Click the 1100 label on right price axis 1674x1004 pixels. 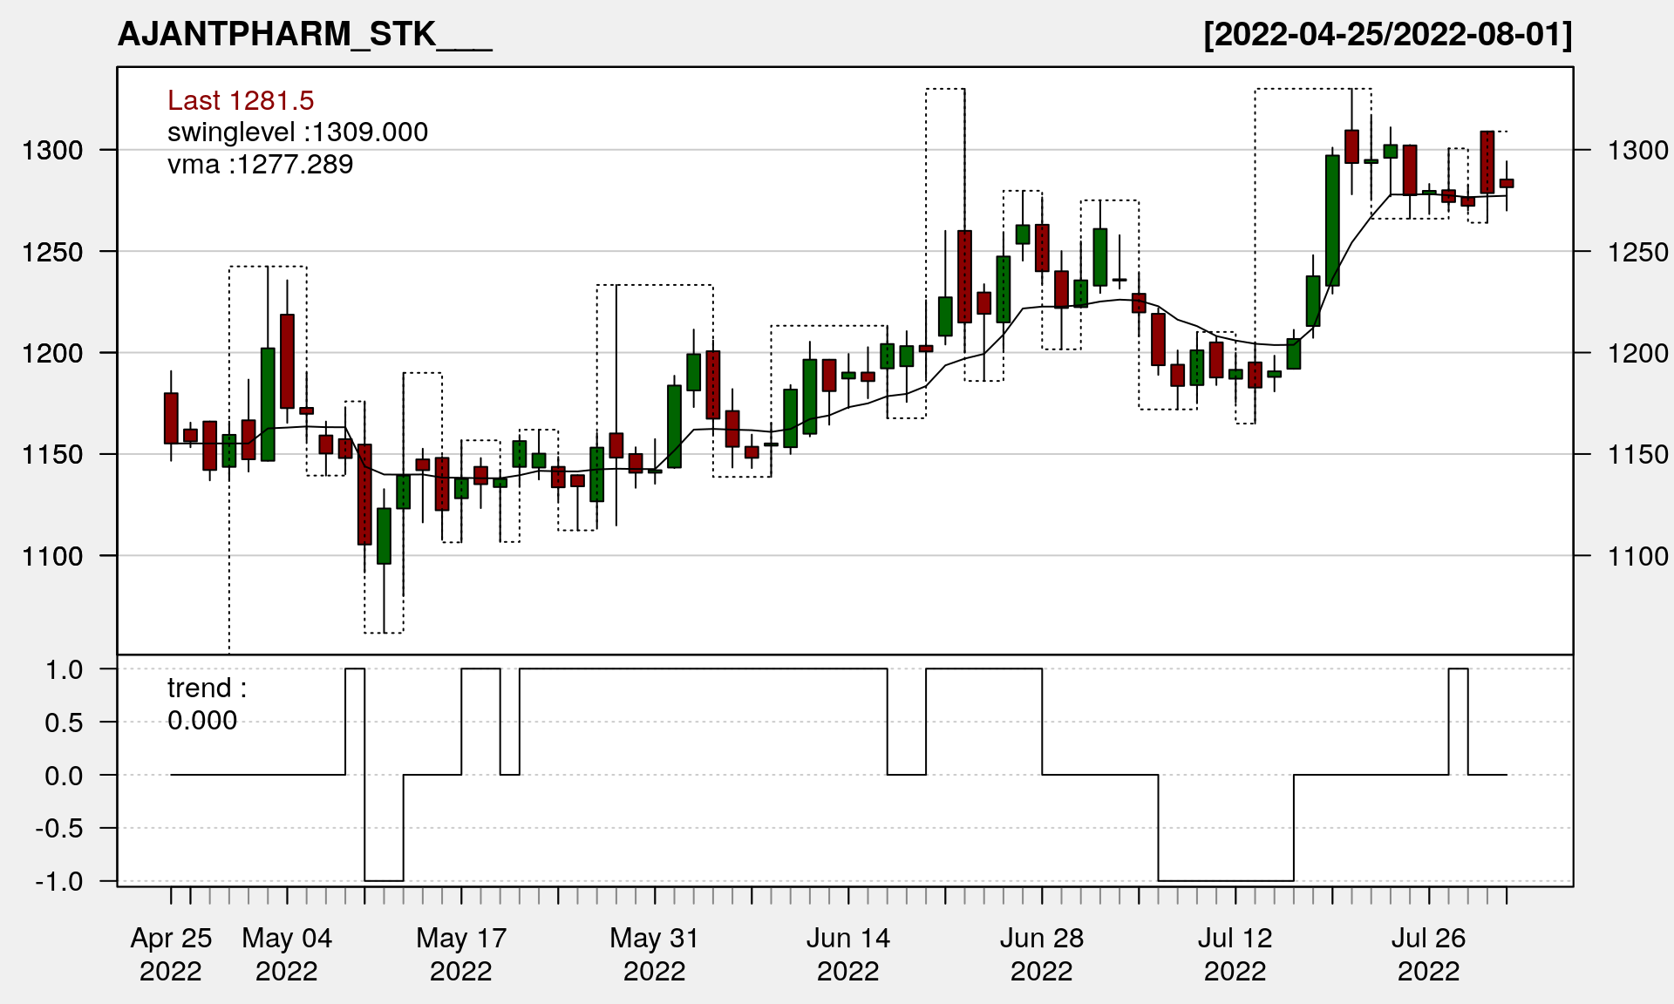click(x=1637, y=556)
